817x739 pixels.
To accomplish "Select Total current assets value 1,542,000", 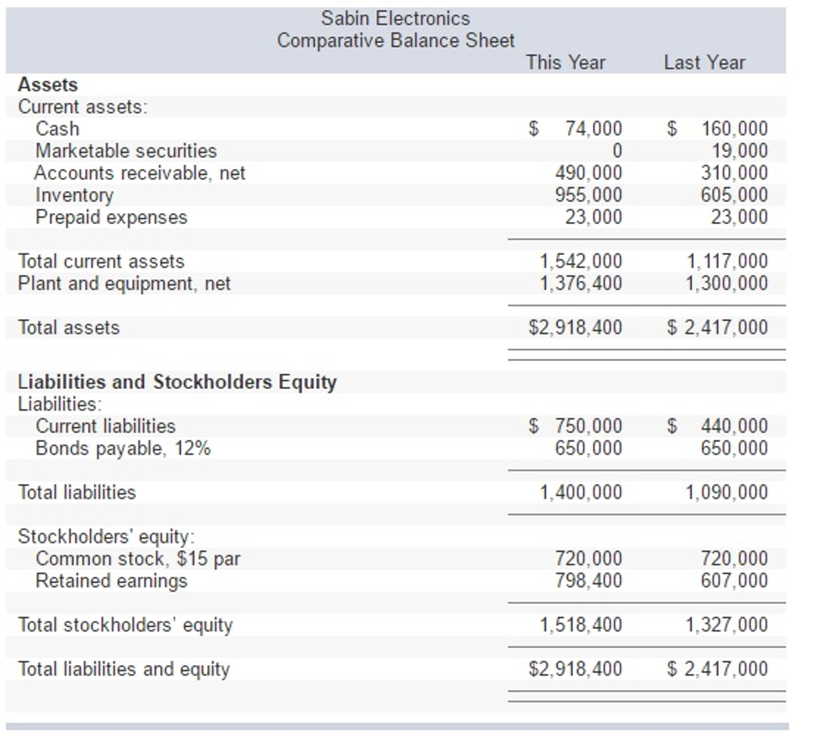I will point(581,262).
